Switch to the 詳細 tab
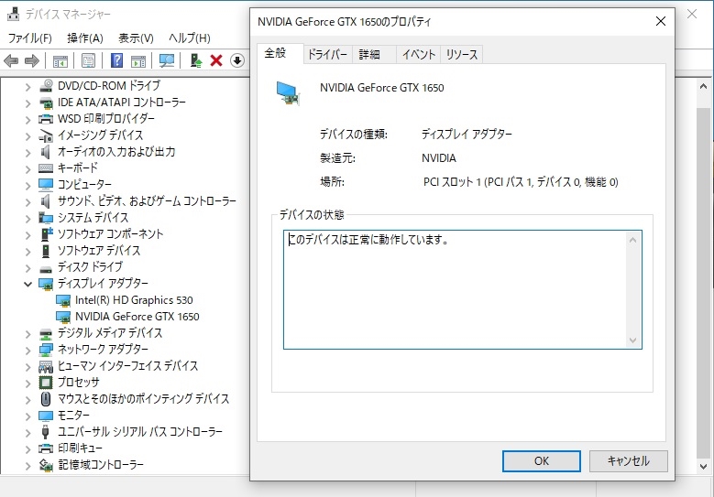 pyautogui.click(x=374, y=55)
